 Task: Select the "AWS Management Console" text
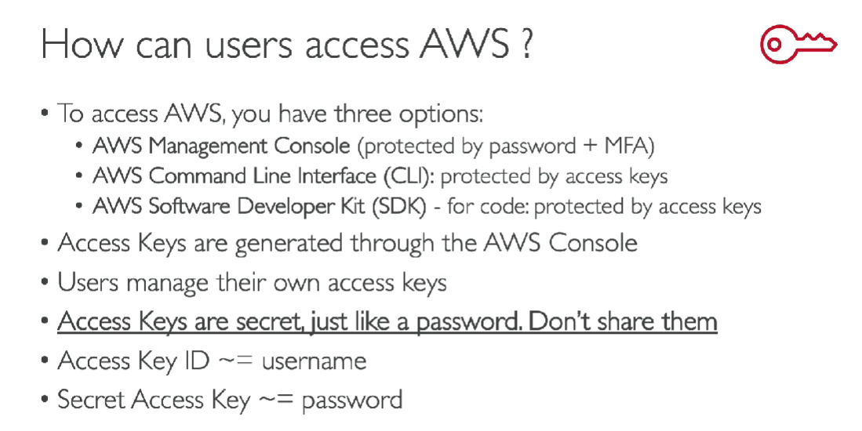(221, 146)
